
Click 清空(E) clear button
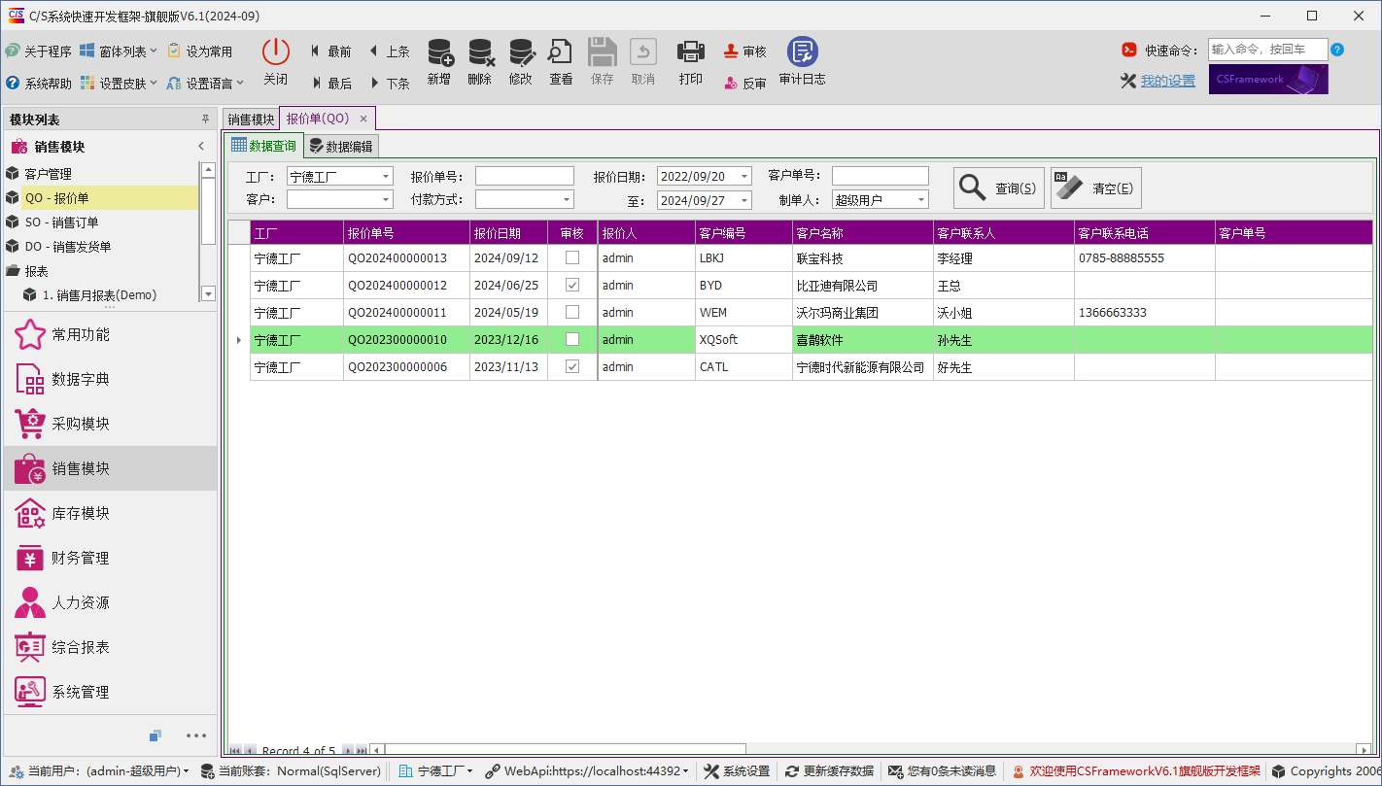coord(1096,188)
